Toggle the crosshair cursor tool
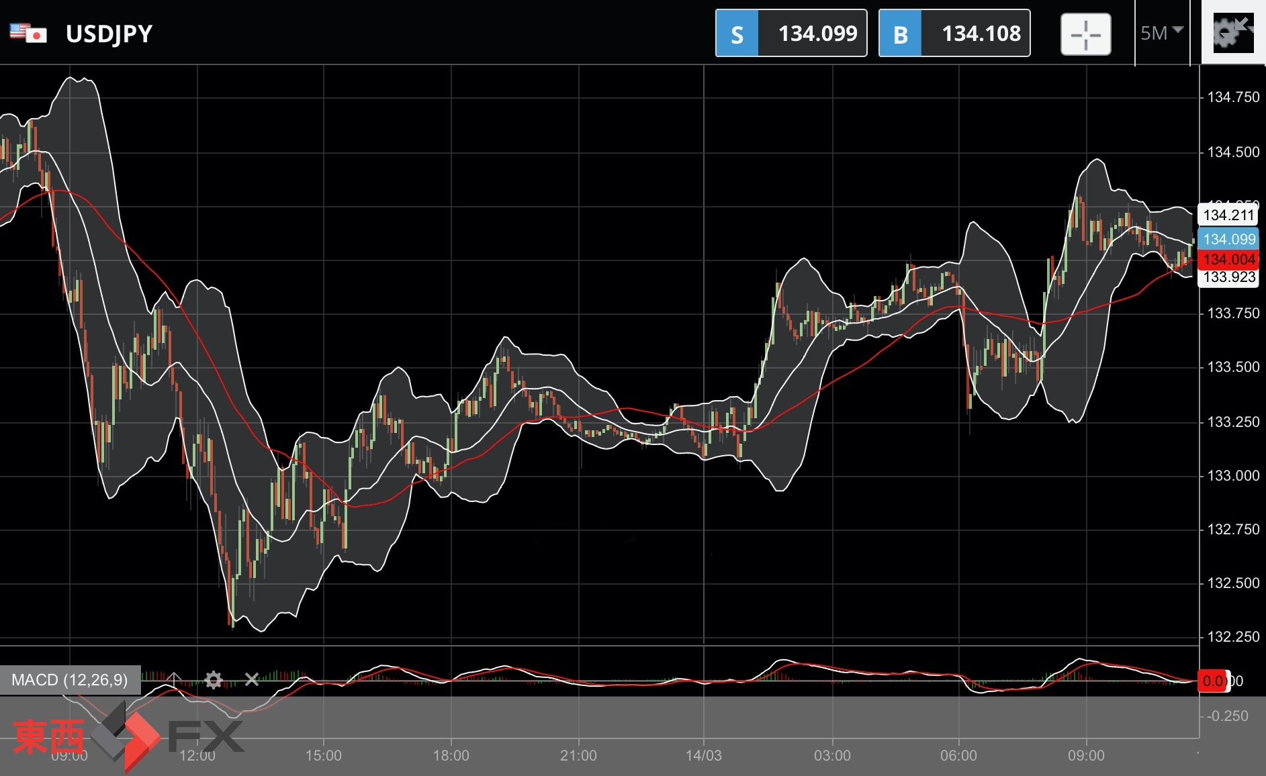This screenshot has height=776, width=1266. 1085,34
